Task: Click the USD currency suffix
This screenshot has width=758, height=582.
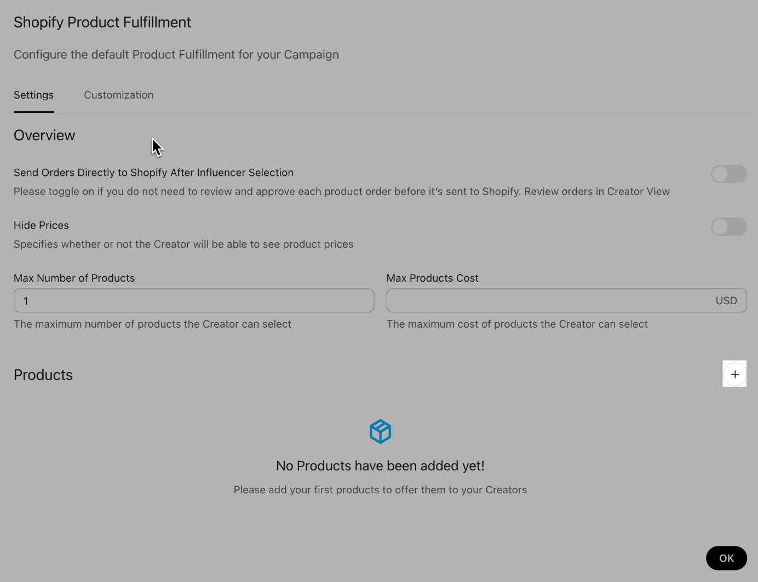Action: point(726,300)
